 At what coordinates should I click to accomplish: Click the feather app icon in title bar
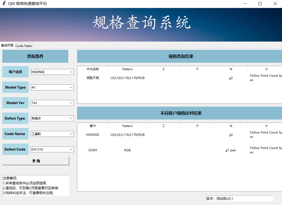click(x=4, y=3)
